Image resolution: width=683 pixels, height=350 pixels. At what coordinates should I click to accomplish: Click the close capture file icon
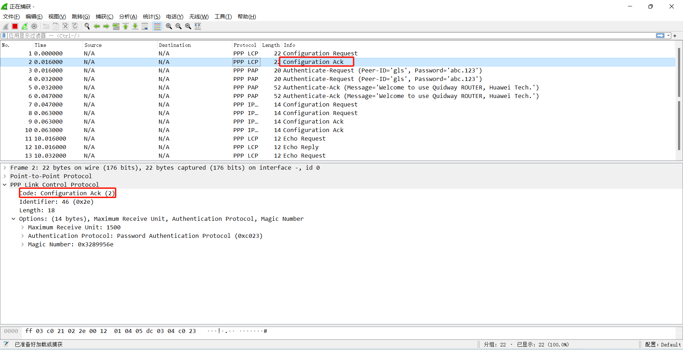click(65, 26)
